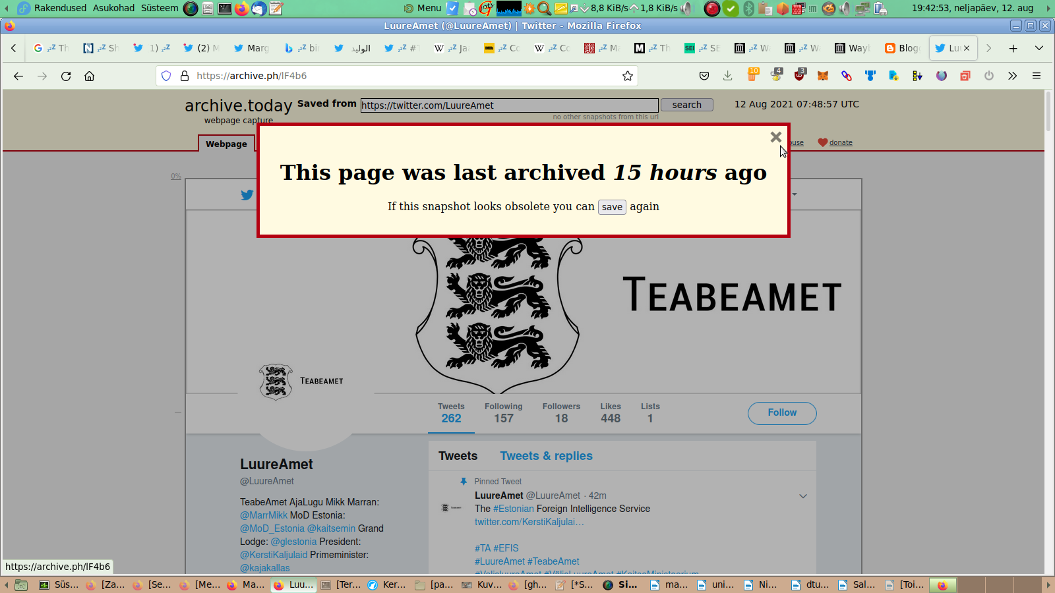Open the #TeabeAmet hashtag link

tap(553, 561)
